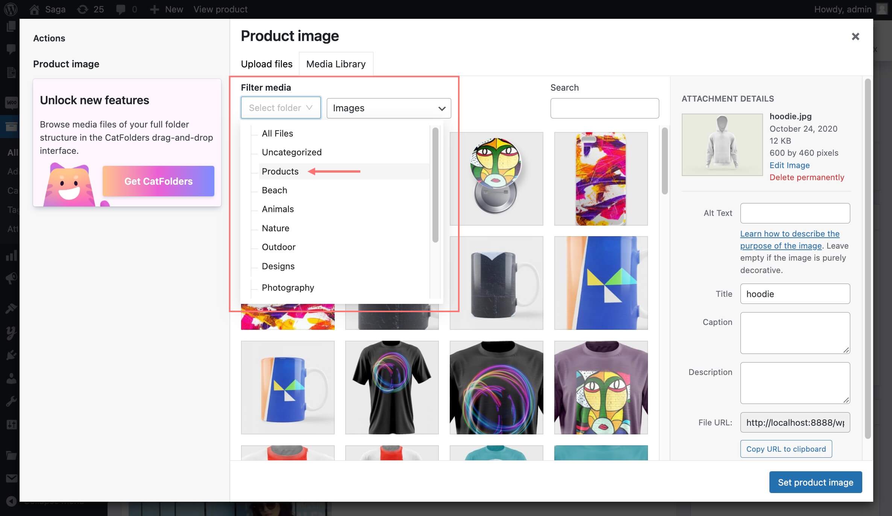Click the collapse menu arrow icon

(x=11, y=501)
